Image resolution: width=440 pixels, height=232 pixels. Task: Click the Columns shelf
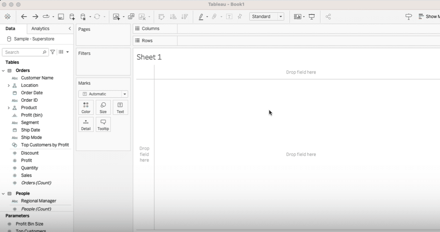[x=286, y=29]
